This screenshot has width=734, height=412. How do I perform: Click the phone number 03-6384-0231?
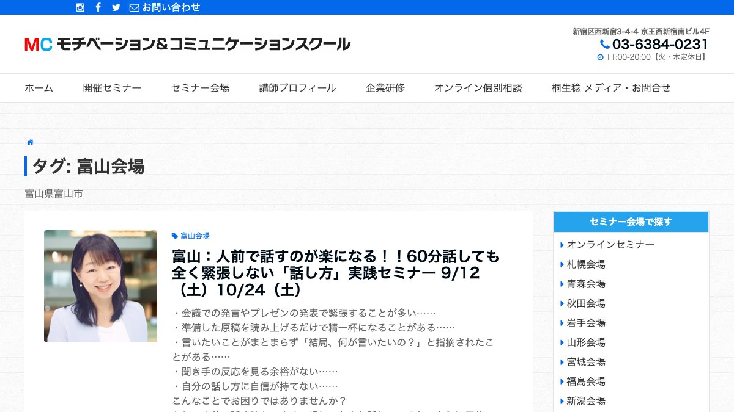coord(654,45)
